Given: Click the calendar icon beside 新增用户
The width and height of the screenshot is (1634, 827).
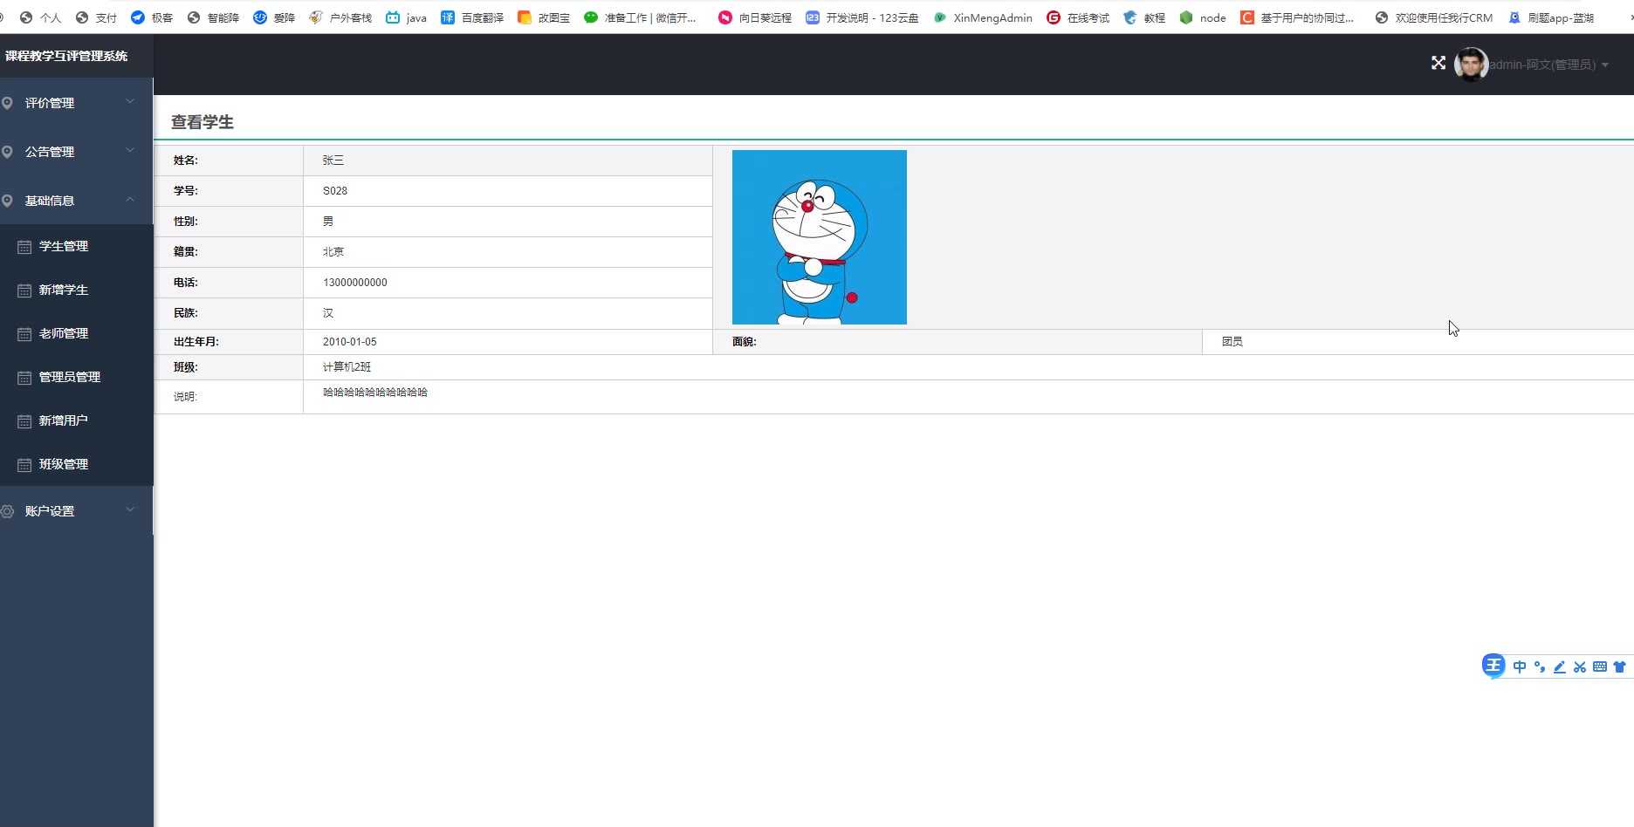Looking at the screenshot, I should coord(24,421).
